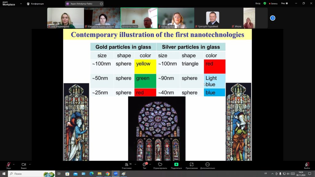Image resolution: width=315 pixels, height=177 pixels.
Task: Select the iPhone participant's video thumbnail
Action: (249, 18)
